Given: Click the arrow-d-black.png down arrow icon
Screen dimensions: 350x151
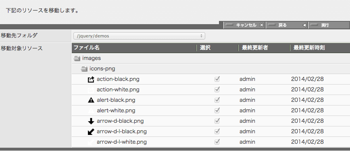Looking at the screenshot, I should [91, 121].
